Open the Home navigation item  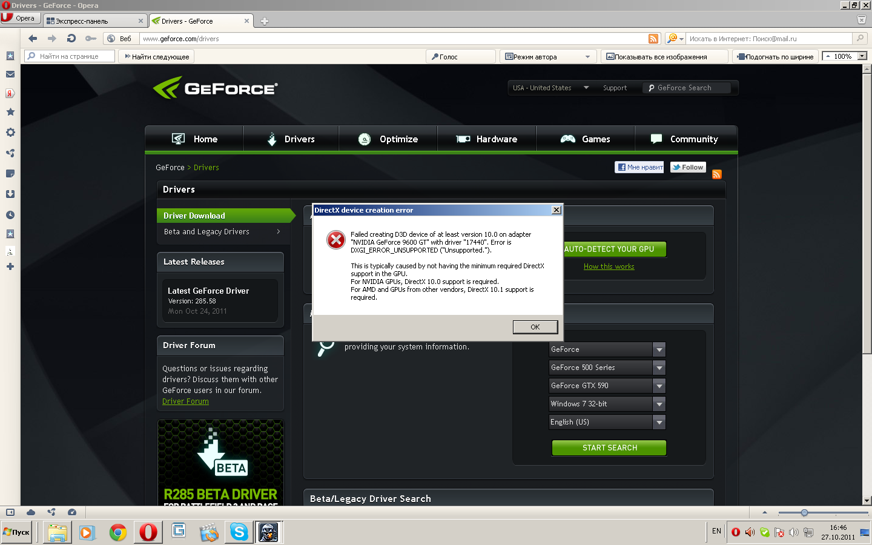click(x=194, y=139)
